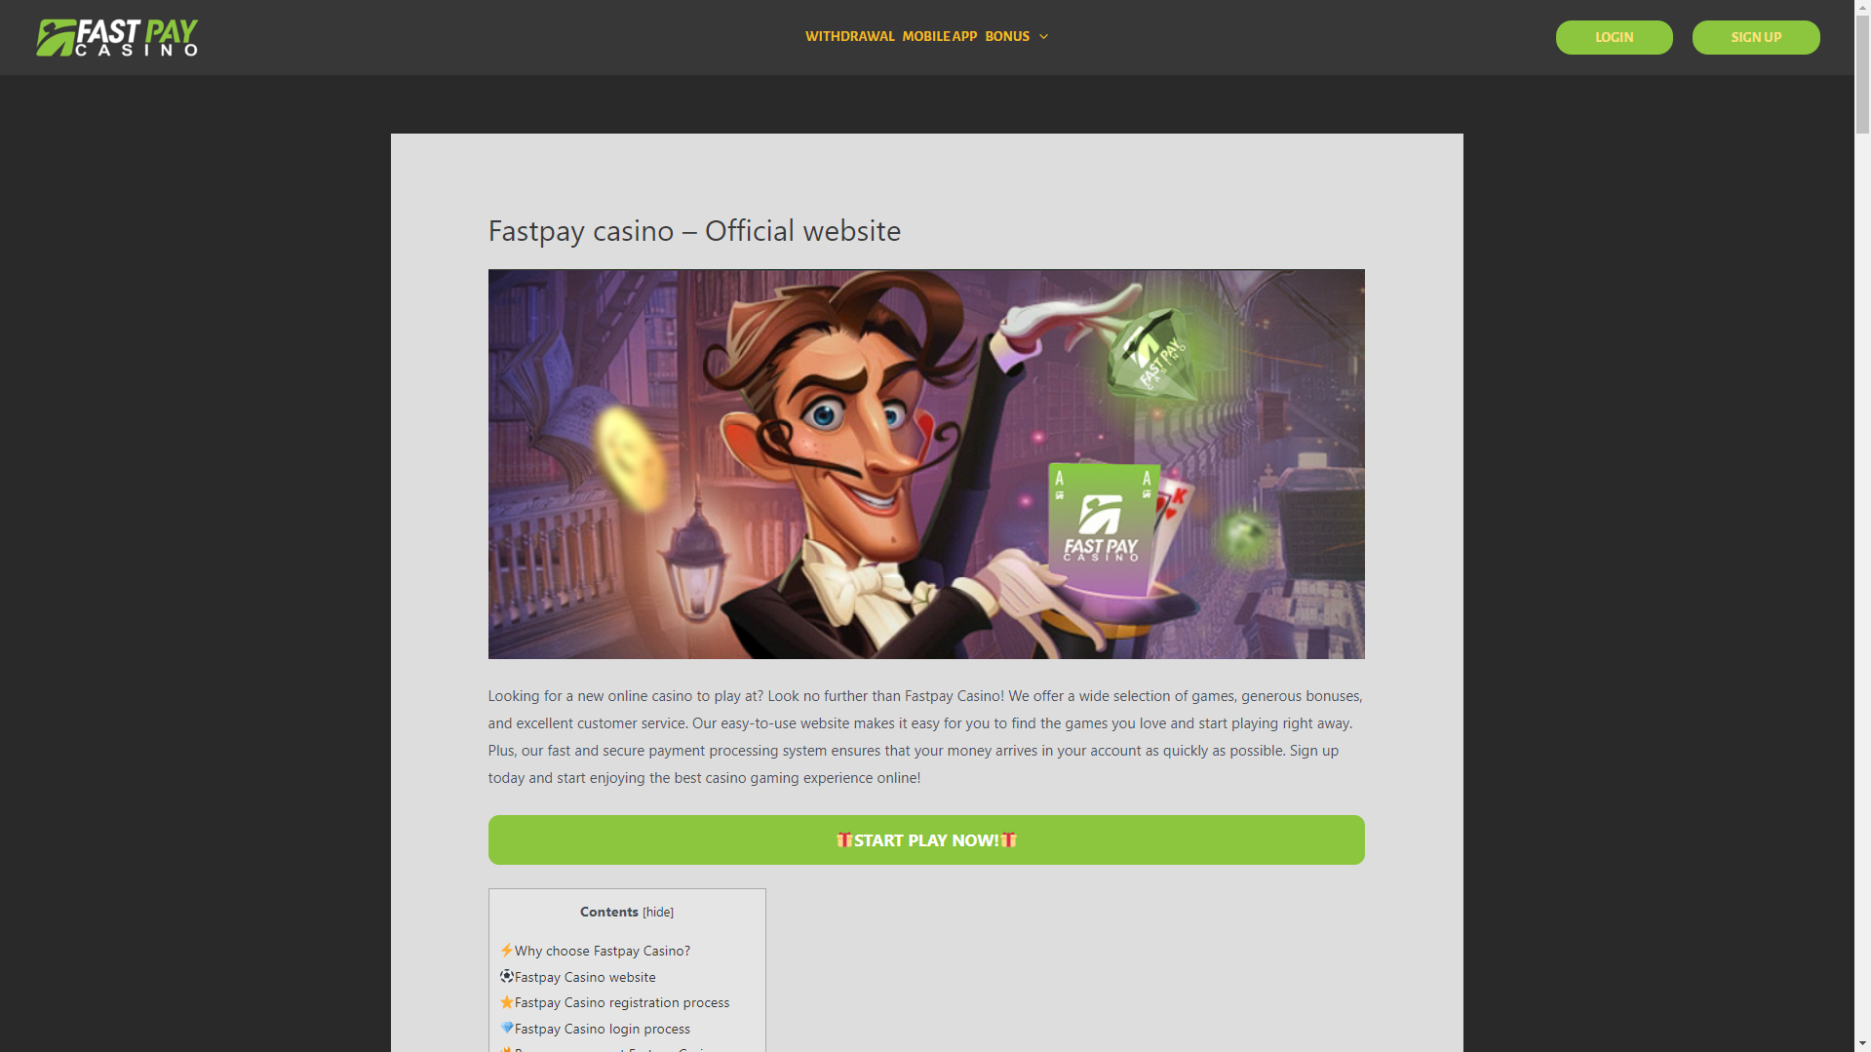1871x1052 pixels.
Task: Click the Fast Pay Casino logo
Action: (x=117, y=37)
